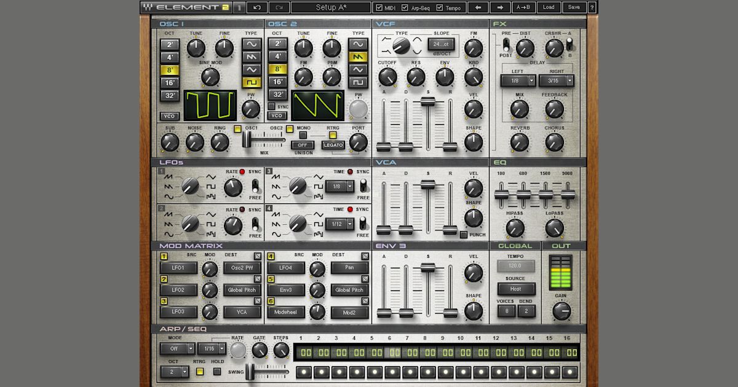Click the Load button
The image size is (738, 387).
(549, 7)
